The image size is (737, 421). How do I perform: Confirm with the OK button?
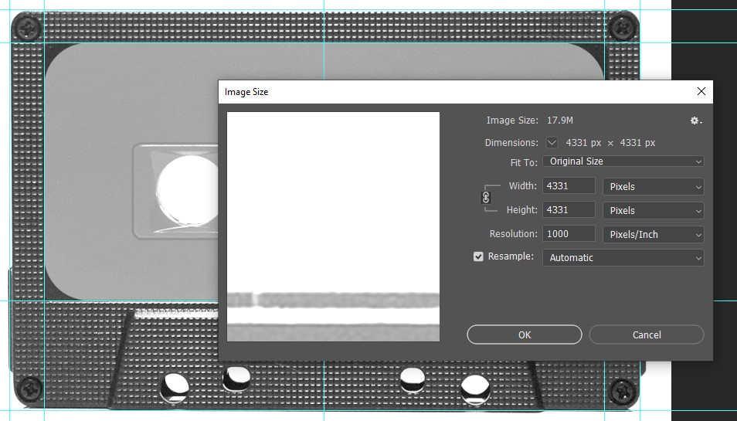point(524,334)
